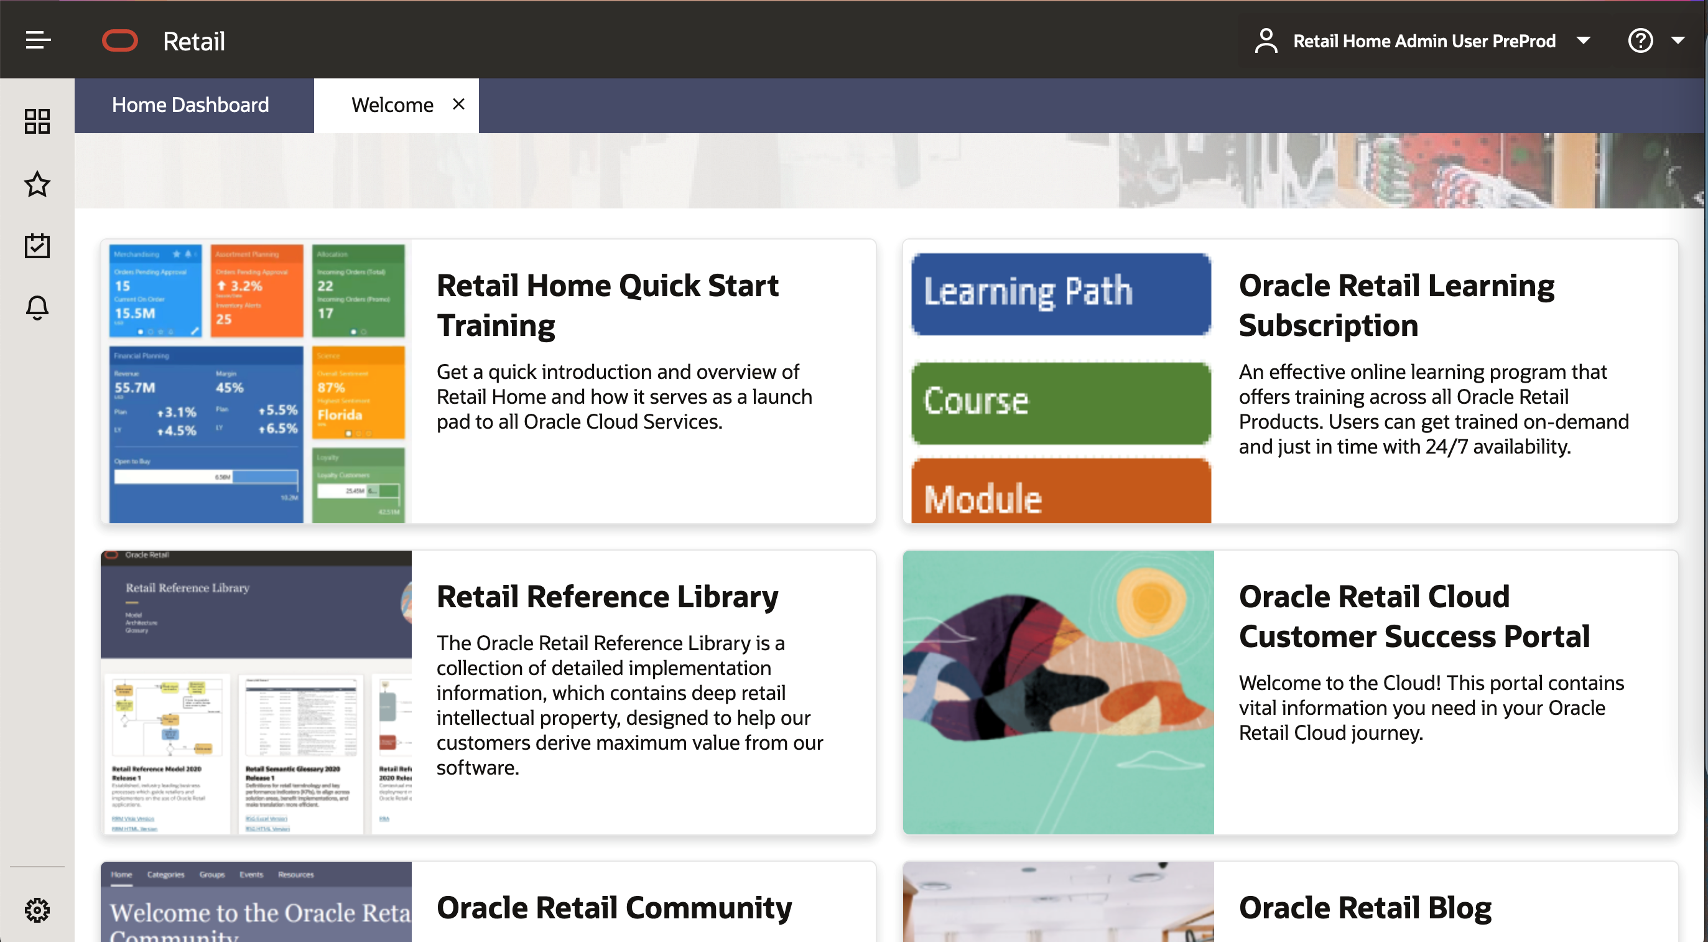Open Retail Home Quick Start Training link
Image resolution: width=1708 pixels, height=942 pixels.
606,305
